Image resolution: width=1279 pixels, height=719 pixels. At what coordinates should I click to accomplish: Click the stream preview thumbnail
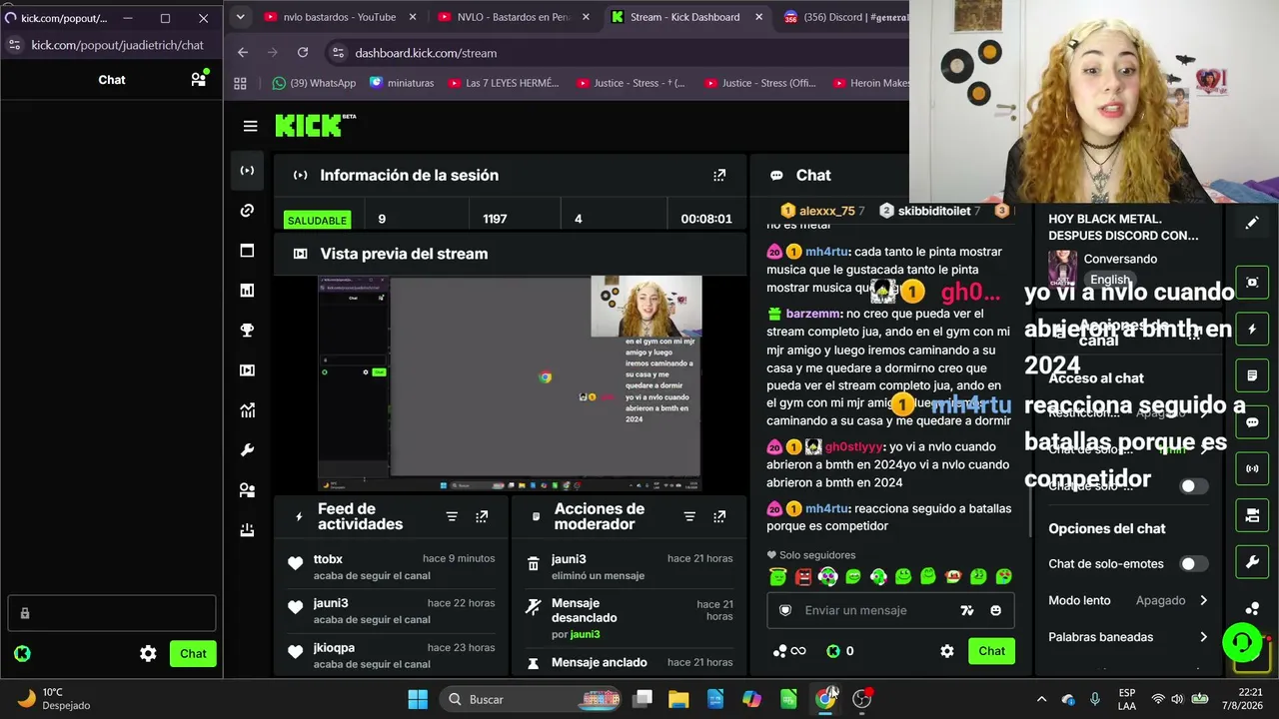pyautogui.click(x=510, y=383)
